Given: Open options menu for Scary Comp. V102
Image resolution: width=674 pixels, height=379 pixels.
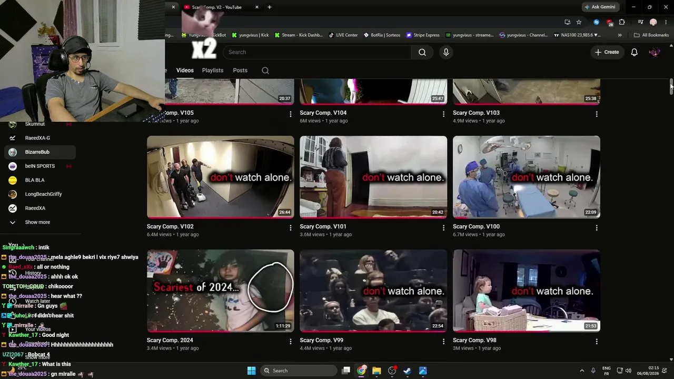Looking at the screenshot, I should 290,228.
